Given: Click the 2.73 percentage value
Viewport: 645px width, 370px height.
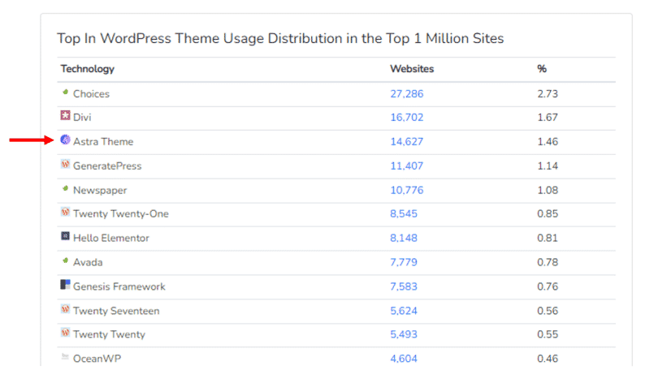Looking at the screenshot, I should pos(548,94).
